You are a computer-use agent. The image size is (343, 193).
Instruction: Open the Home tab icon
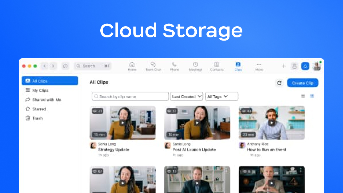click(132, 66)
